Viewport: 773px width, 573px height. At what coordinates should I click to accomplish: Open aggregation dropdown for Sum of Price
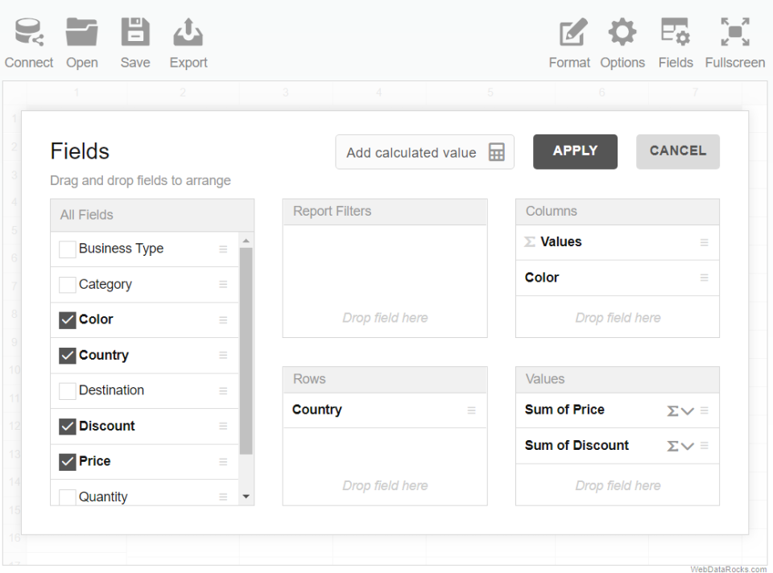[x=680, y=411]
